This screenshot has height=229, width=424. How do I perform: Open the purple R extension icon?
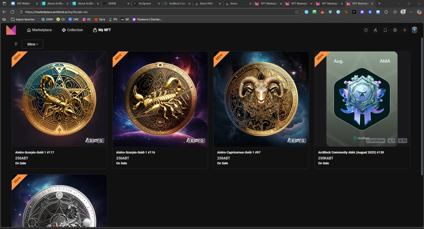click(362, 12)
